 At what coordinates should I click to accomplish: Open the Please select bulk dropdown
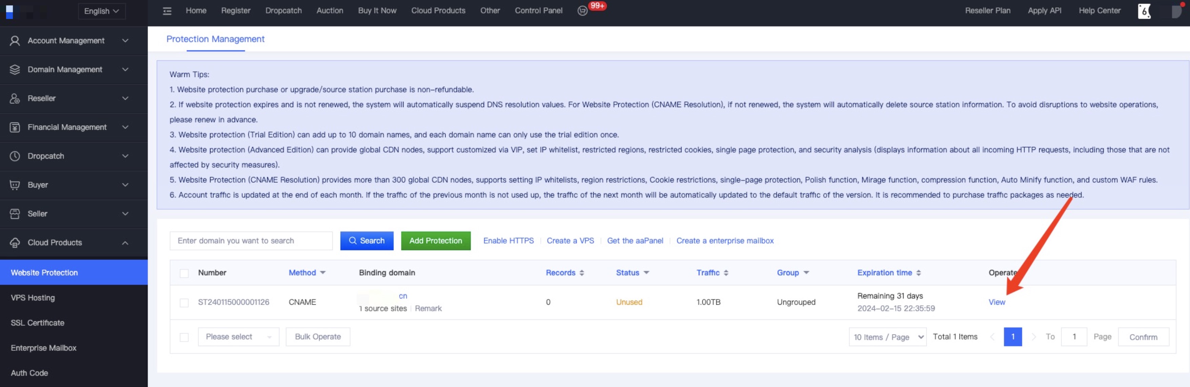[x=238, y=337]
